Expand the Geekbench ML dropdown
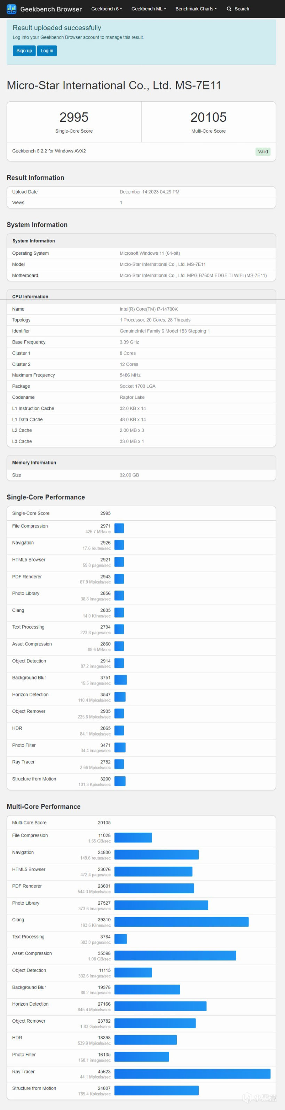The image size is (285, 1110). point(149,9)
